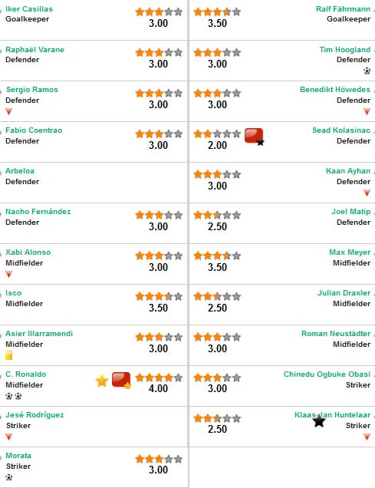
Task: Click Joel Matip's 2.50 rating value
Action: [217, 226]
